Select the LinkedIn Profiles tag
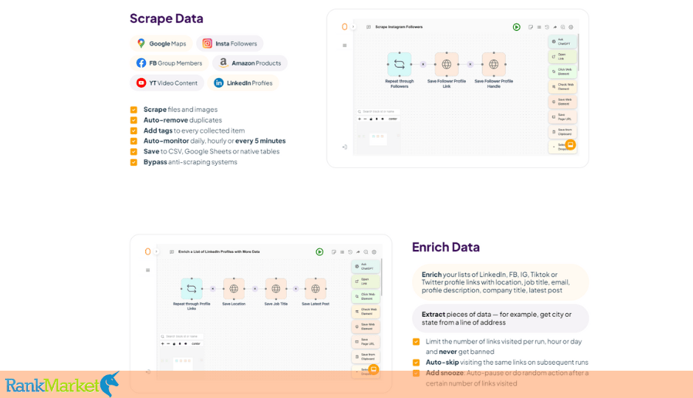 243,83
